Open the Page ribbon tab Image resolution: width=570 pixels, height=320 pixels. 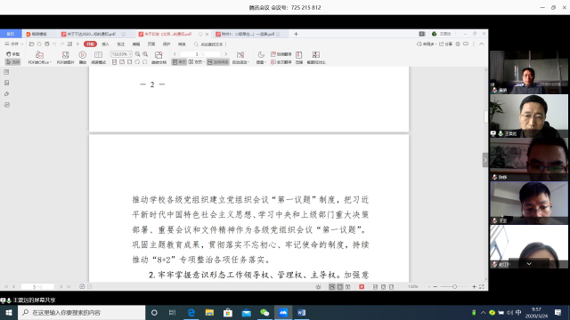(x=151, y=44)
